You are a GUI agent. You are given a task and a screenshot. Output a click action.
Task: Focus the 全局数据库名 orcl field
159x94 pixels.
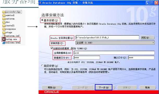click(x=114, y=53)
